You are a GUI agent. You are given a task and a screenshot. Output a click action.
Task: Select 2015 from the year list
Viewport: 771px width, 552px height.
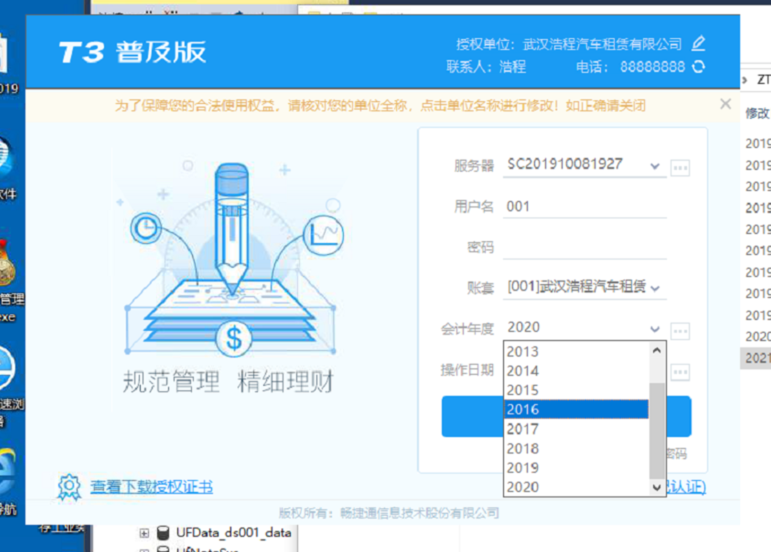(x=576, y=390)
